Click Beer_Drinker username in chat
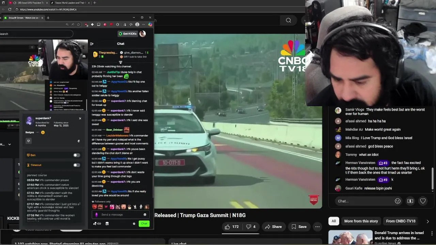The image size is (436, 245). pos(114,130)
